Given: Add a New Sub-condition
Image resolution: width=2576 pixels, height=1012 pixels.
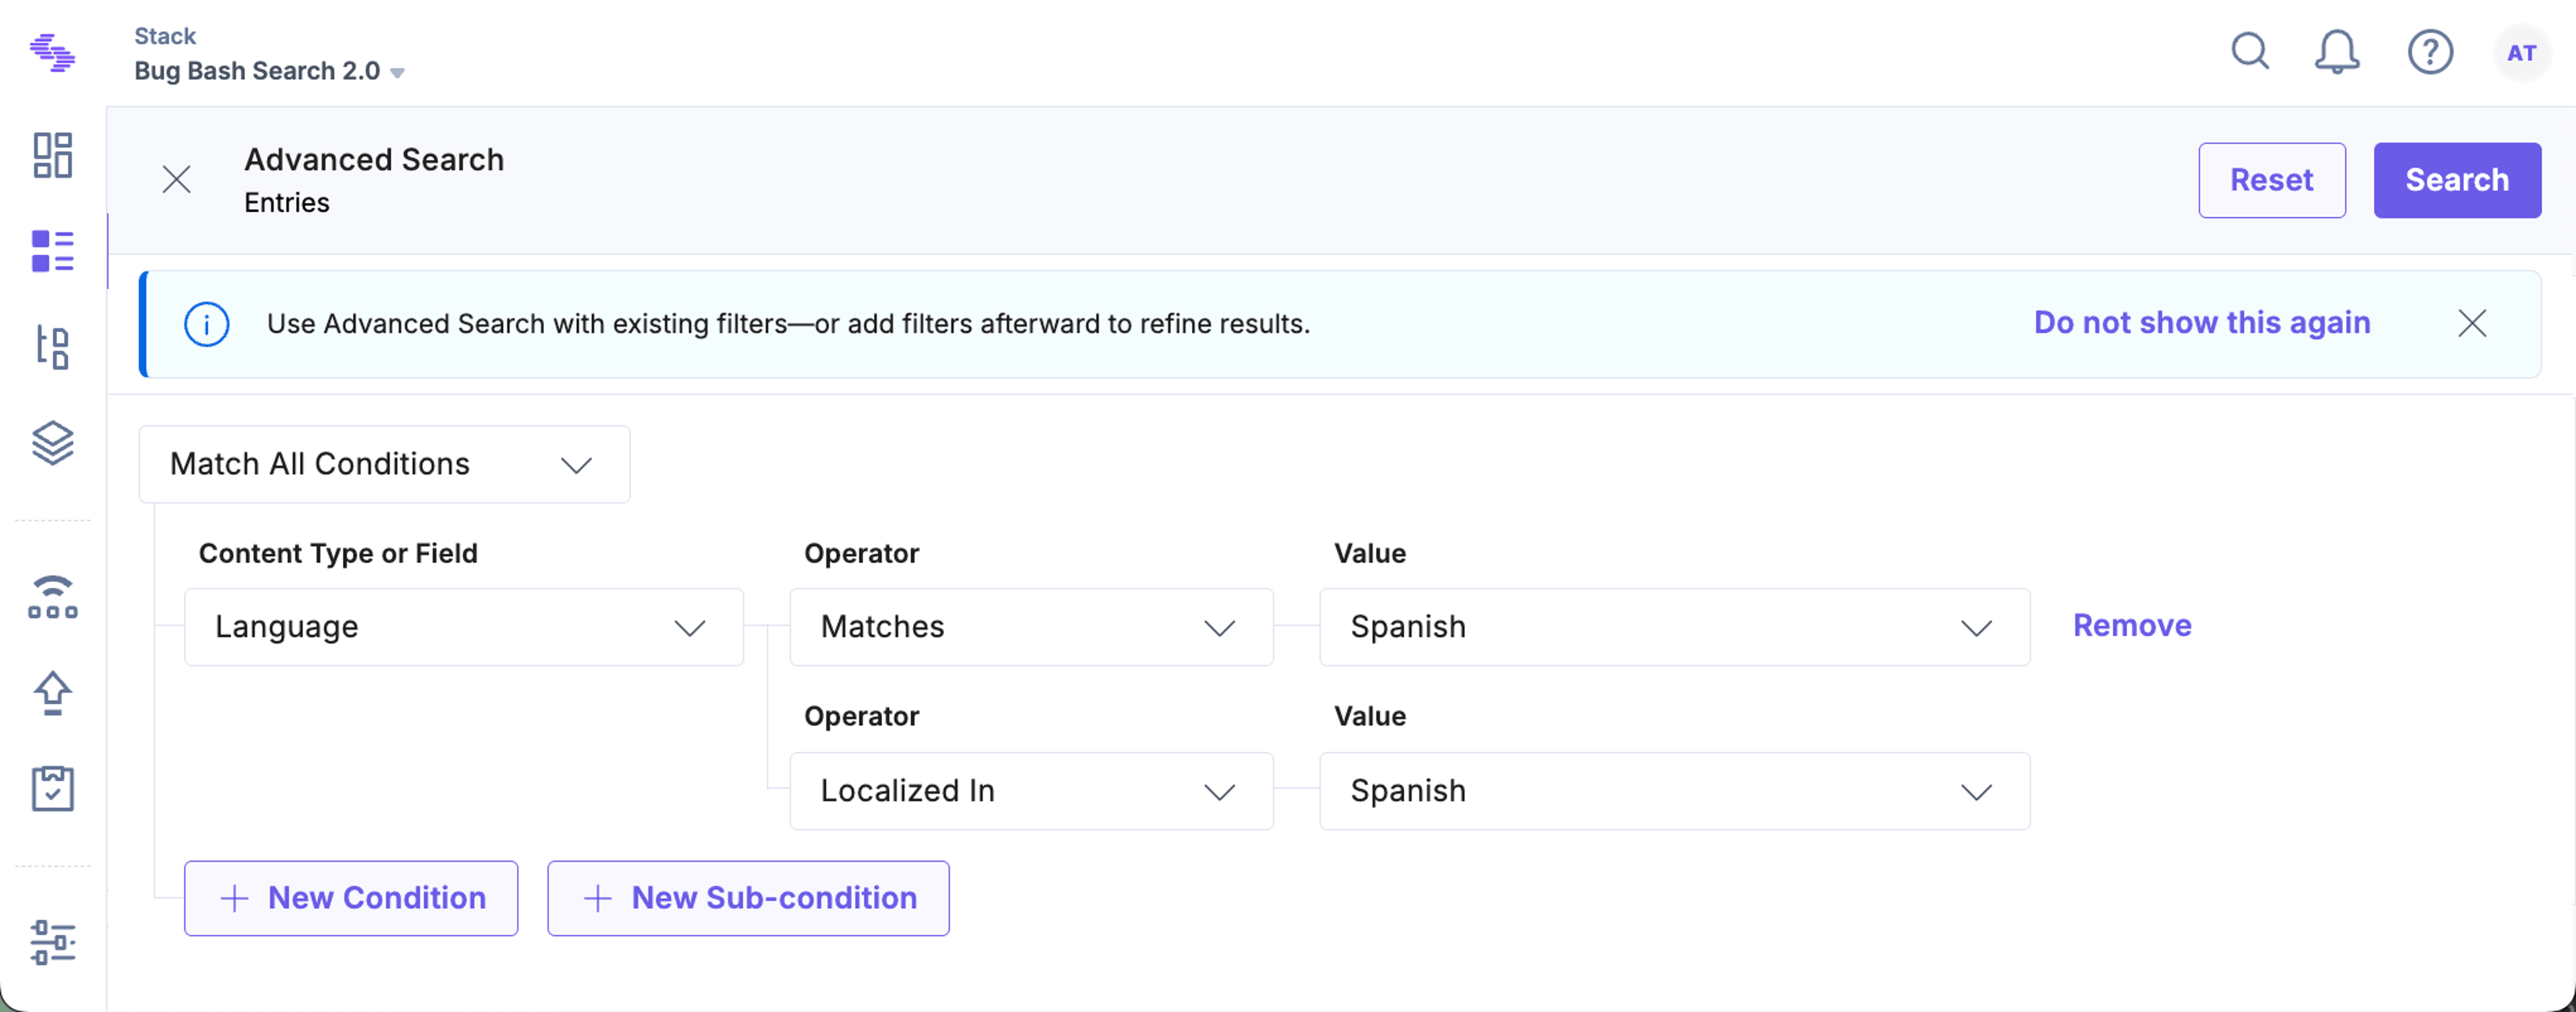Looking at the screenshot, I should (748, 898).
